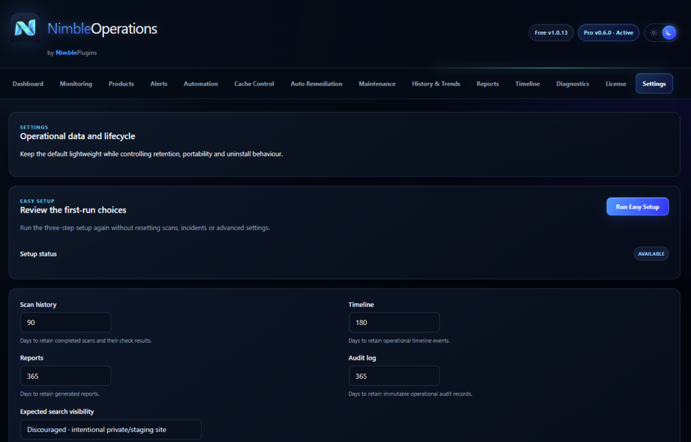
Task: Open the Dashboard tab
Action: [x=28, y=84]
